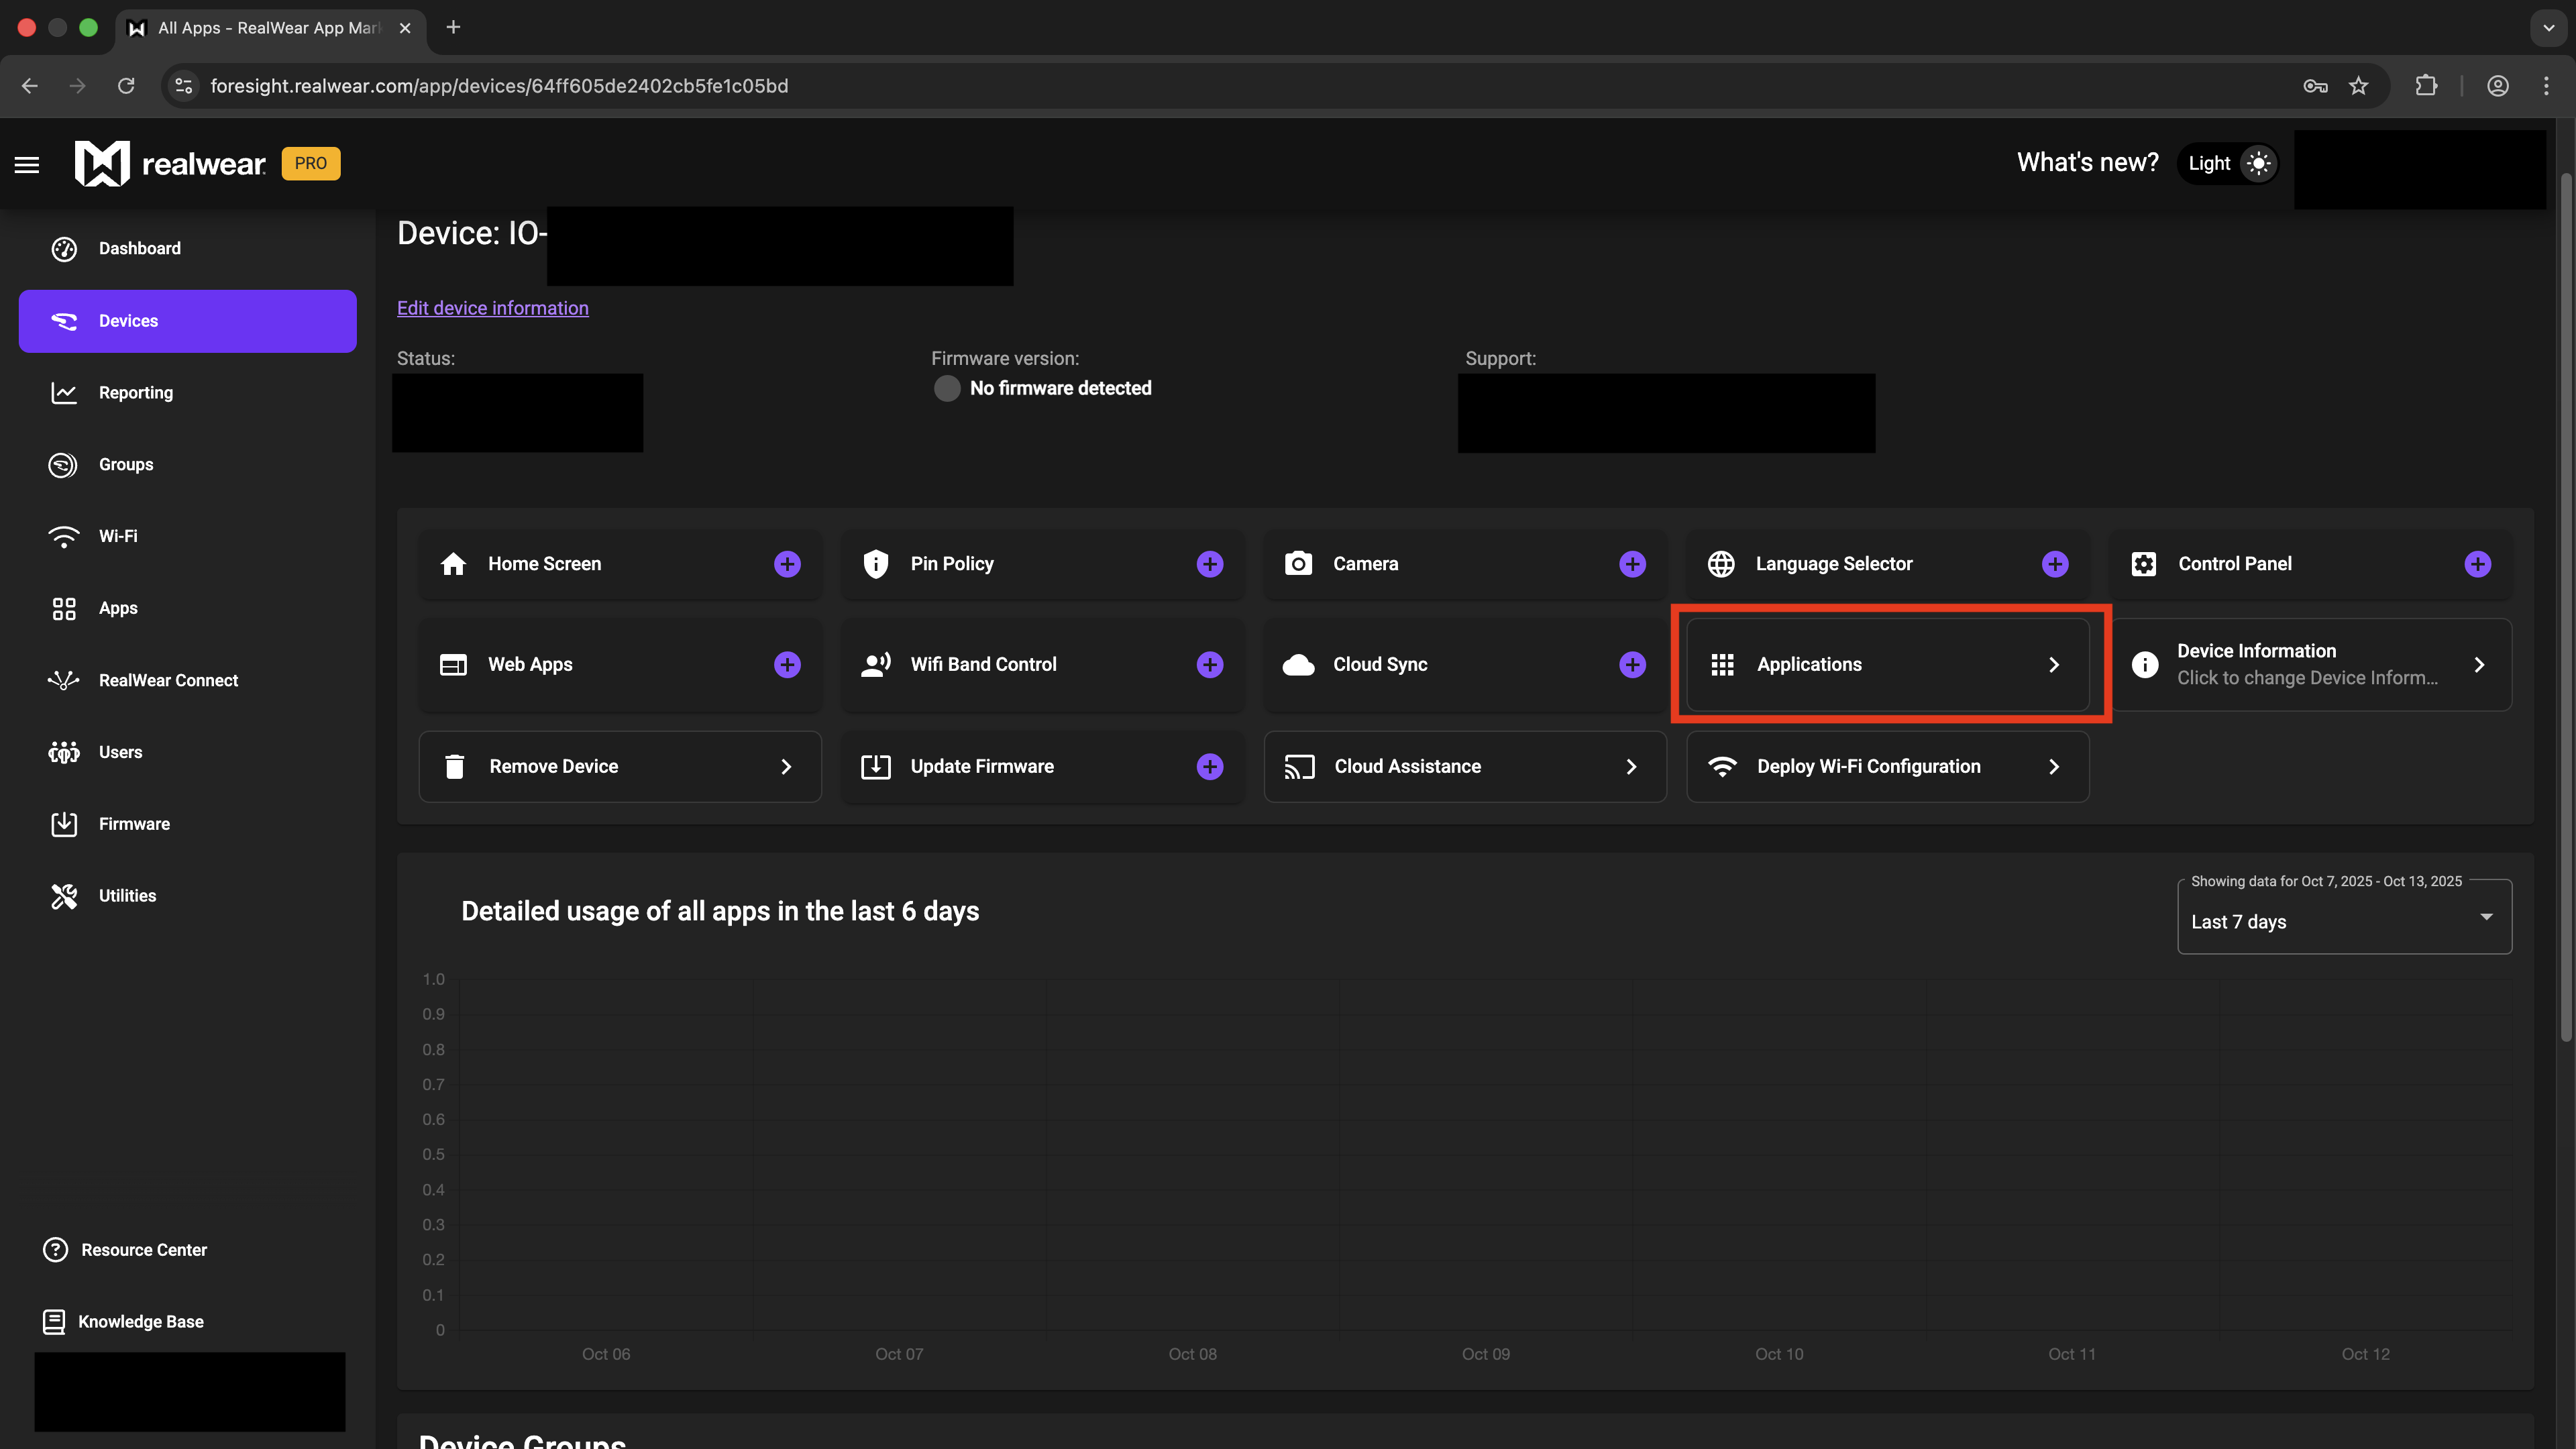
Task: Open the hamburger navigation menu
Action: tap(27, 164)
